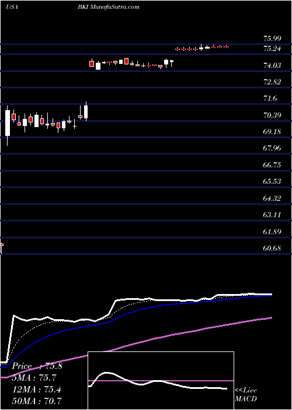Select the 72.82 price axis label
This screenshot has width=292, height=410.
coord(272,82)
